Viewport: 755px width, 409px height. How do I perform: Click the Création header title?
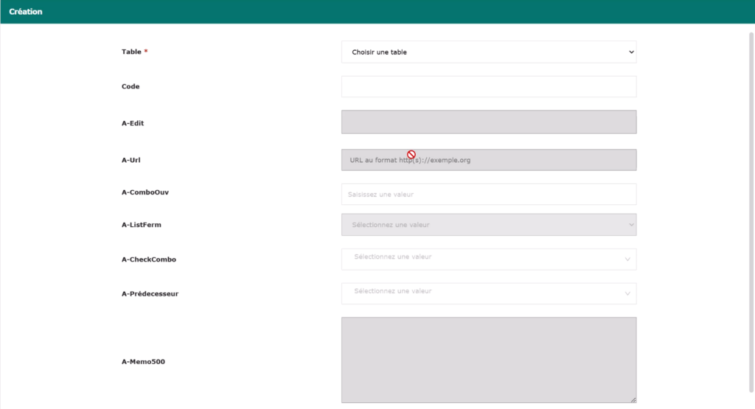26,12
